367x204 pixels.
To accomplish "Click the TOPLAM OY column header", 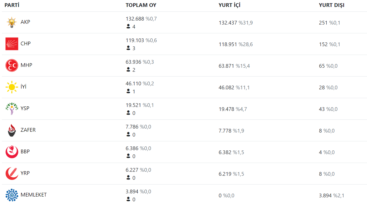I will tap(141, 5).
